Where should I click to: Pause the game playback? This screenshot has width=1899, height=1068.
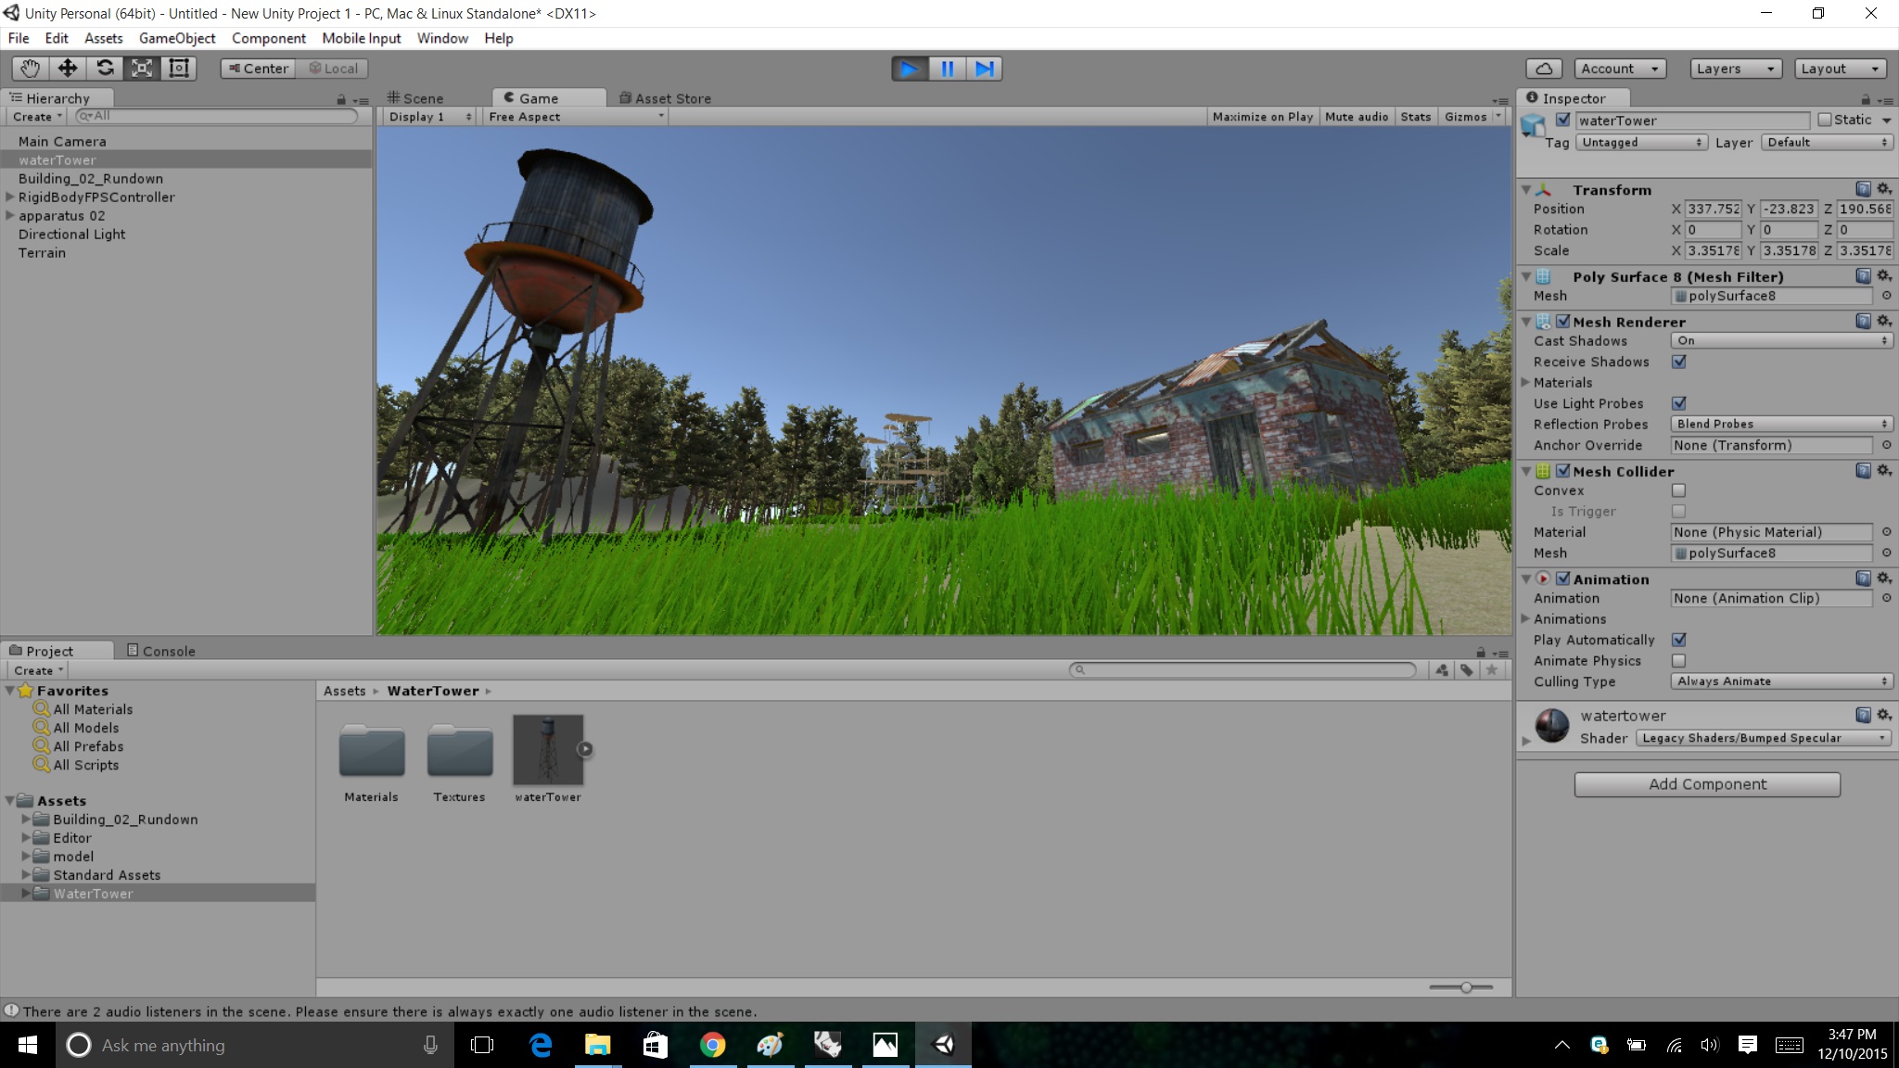click(948, 68)
